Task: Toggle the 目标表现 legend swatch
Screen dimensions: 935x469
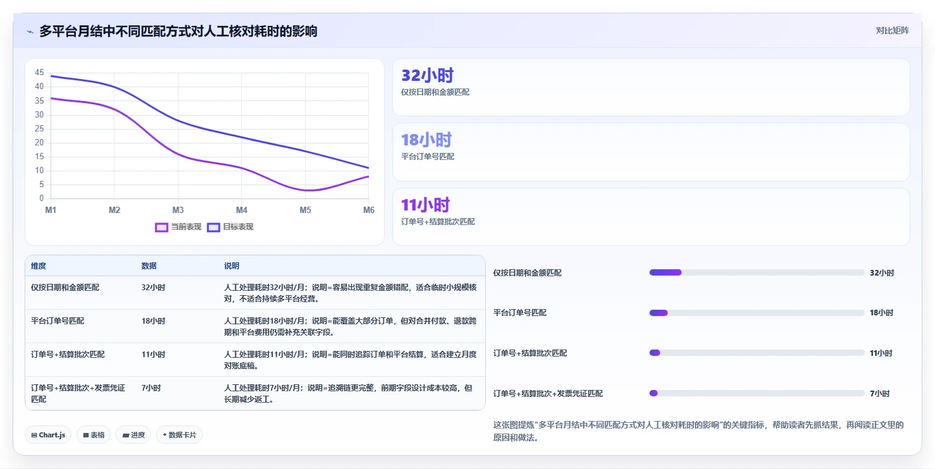Action: 214,227
